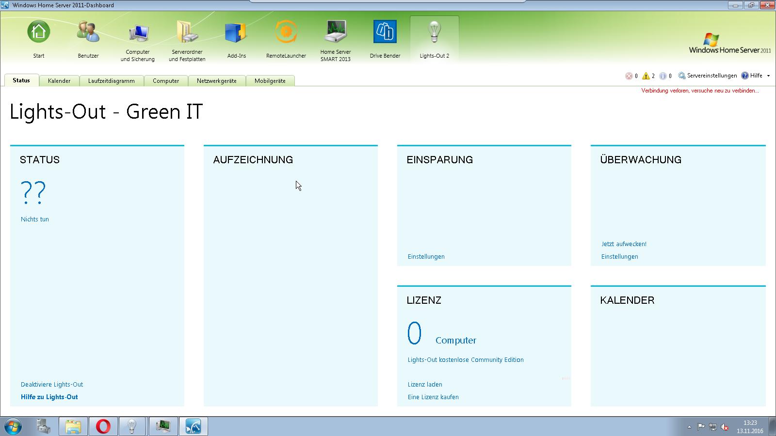The image size is (776, 436).
Task: Open Servereinstellungen server settings
Action: pyautogui.click(x=708, y=76)
